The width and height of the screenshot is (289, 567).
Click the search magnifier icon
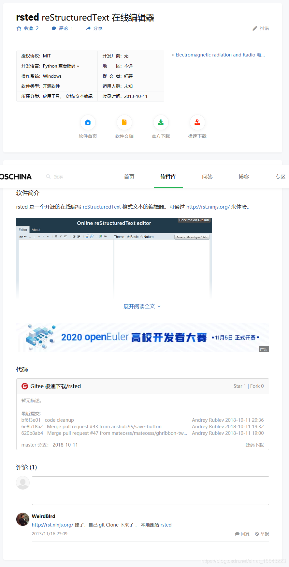coord(48,177)
